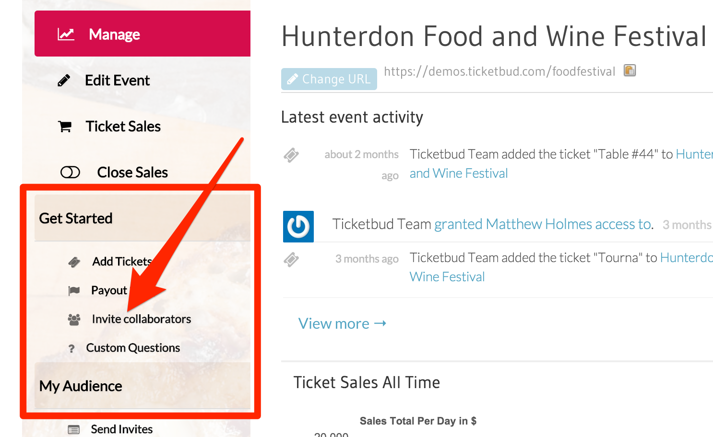Click the Invite collaborators people icon
Screen dimensions: 713x437
[74, 320]
